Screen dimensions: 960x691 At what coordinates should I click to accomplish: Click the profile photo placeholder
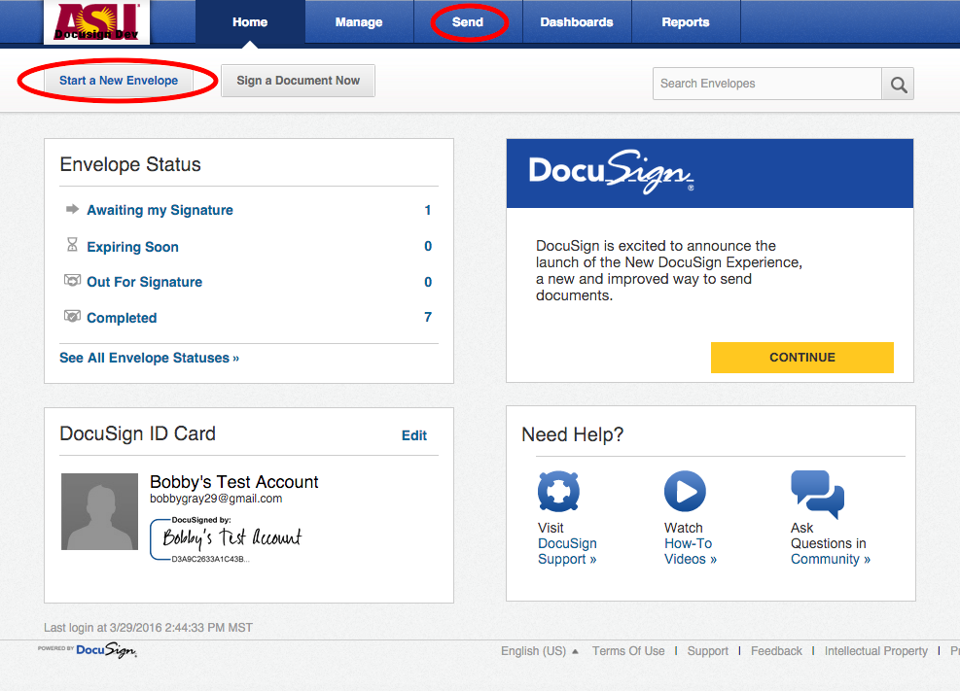coord(100,512)
